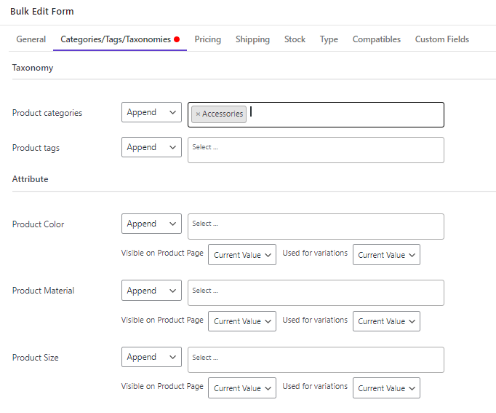The width and height of the screenshot is (496, 413).
Task: Click the Product tags label
Action: 36,148
